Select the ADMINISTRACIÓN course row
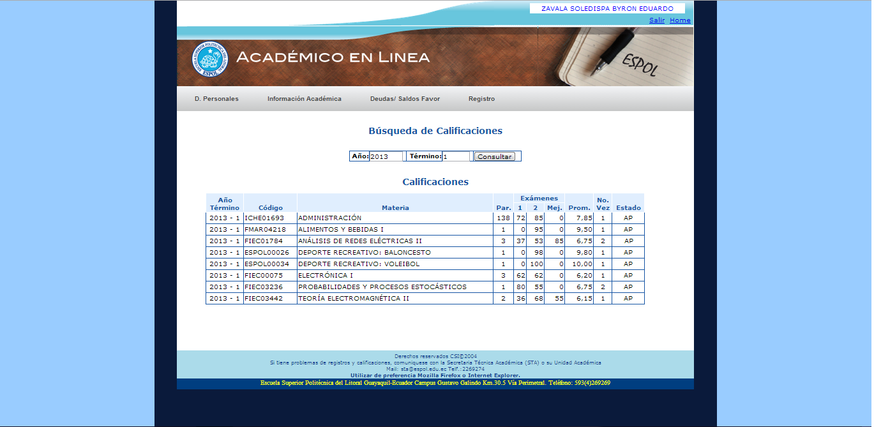Image resolution: width=874 pixels, height=427 pixels. pyautogui.click(x=395, y=218)
